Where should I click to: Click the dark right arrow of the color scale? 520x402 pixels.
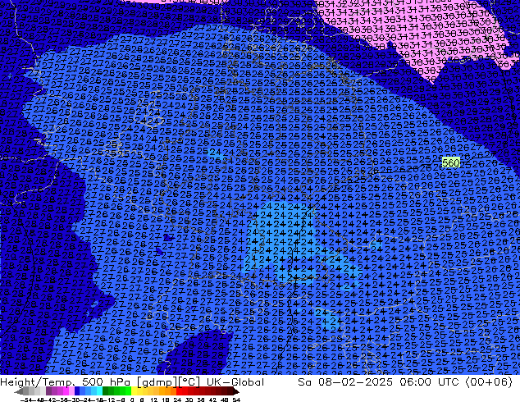[236, 391]
